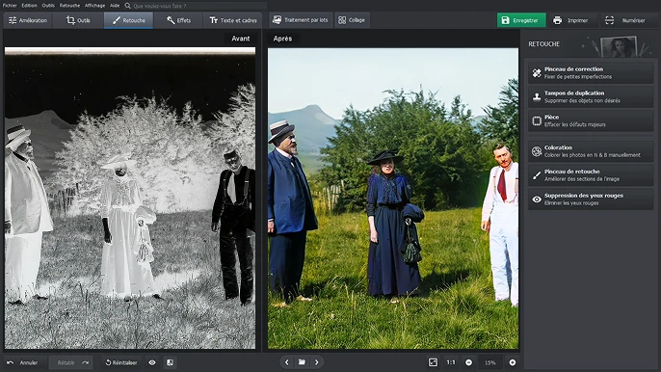
Task: Switch to the Amélioration tab
Action: (28, 20)
